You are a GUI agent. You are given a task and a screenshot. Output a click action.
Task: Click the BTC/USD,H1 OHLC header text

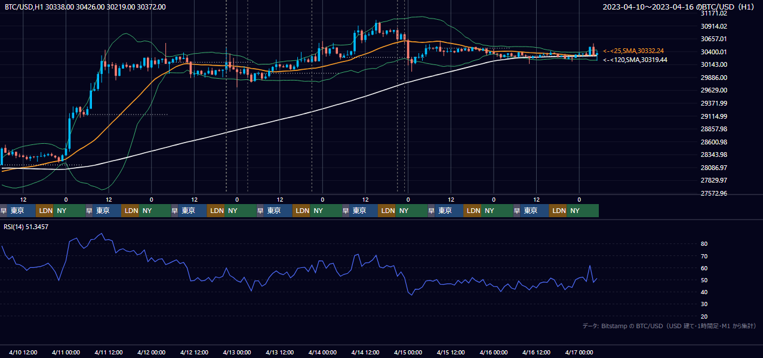coord(85,7)
